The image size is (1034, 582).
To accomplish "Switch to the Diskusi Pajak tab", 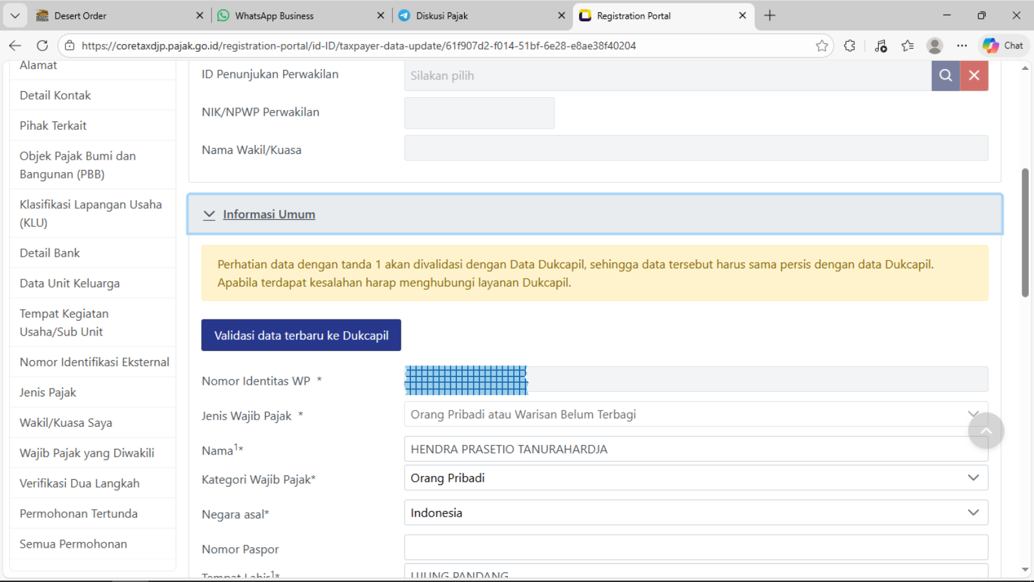I will pyautogui.click(x=442, y=16).
